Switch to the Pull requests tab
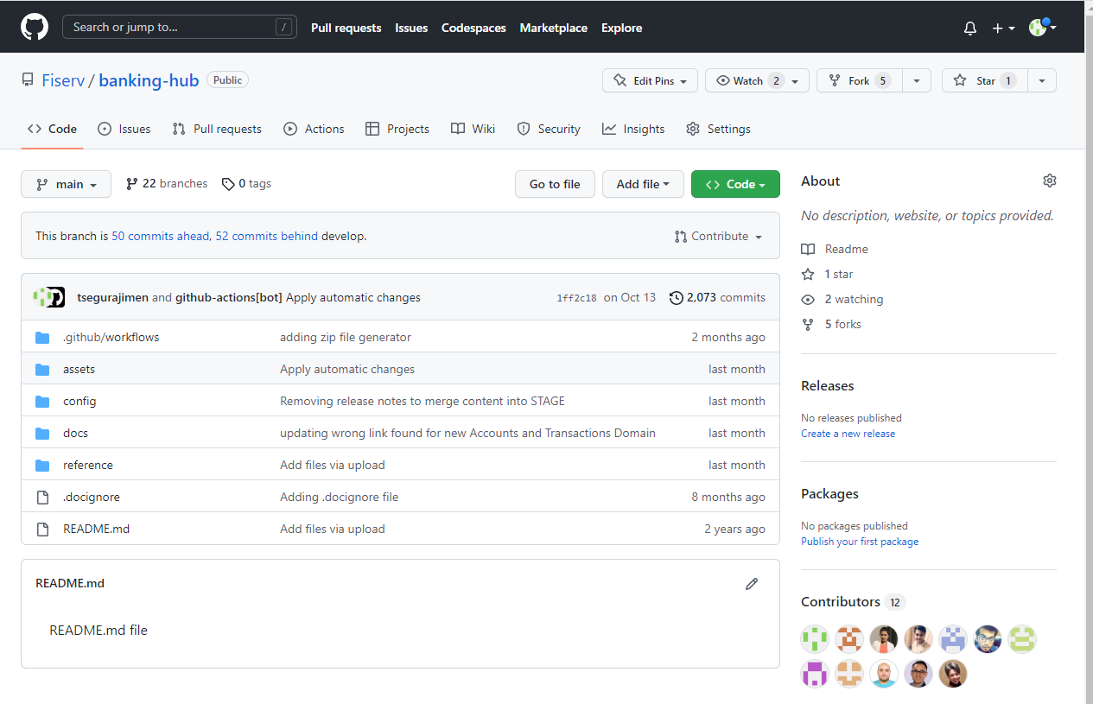Screen dimensions: 1093x704 pos(217,129)
